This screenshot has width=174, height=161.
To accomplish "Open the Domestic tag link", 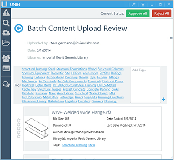I will 57,73.
